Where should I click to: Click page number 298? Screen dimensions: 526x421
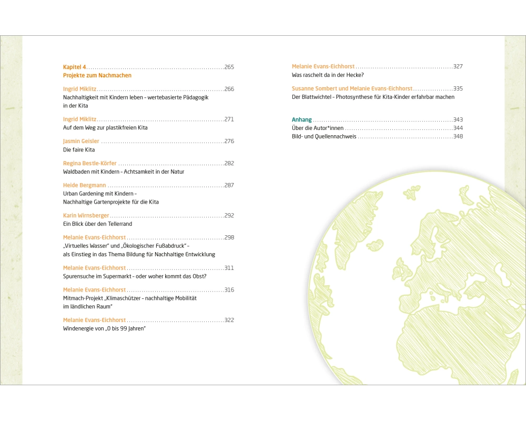(x=229, y=237)
